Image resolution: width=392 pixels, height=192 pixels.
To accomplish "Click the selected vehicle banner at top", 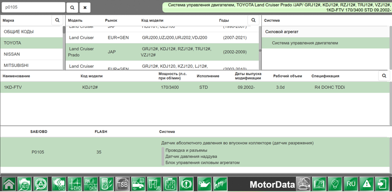I will (277, 7).
